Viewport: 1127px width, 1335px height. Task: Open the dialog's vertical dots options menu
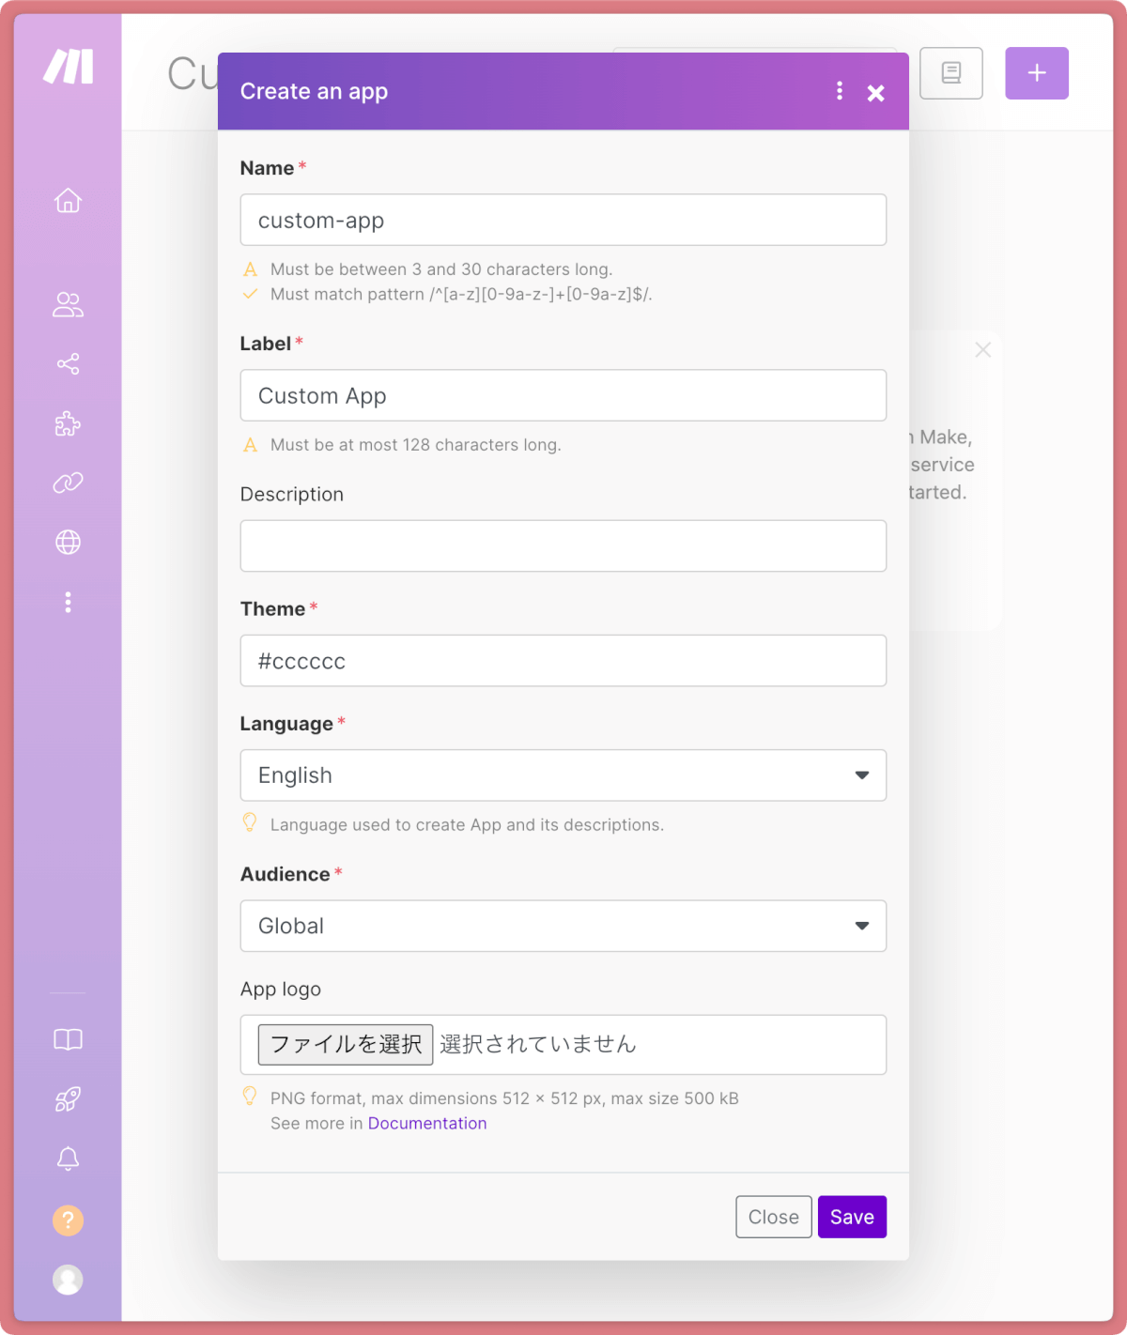tap(840, 91)
